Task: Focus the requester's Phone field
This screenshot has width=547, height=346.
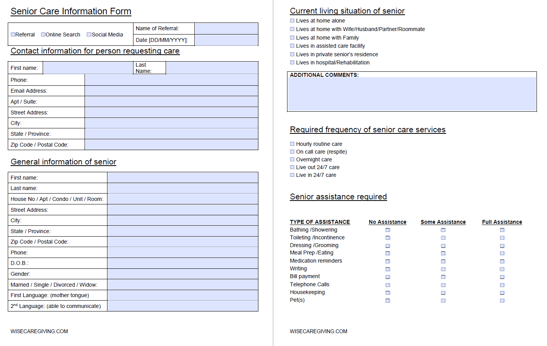Action: [x=171, y=80]
